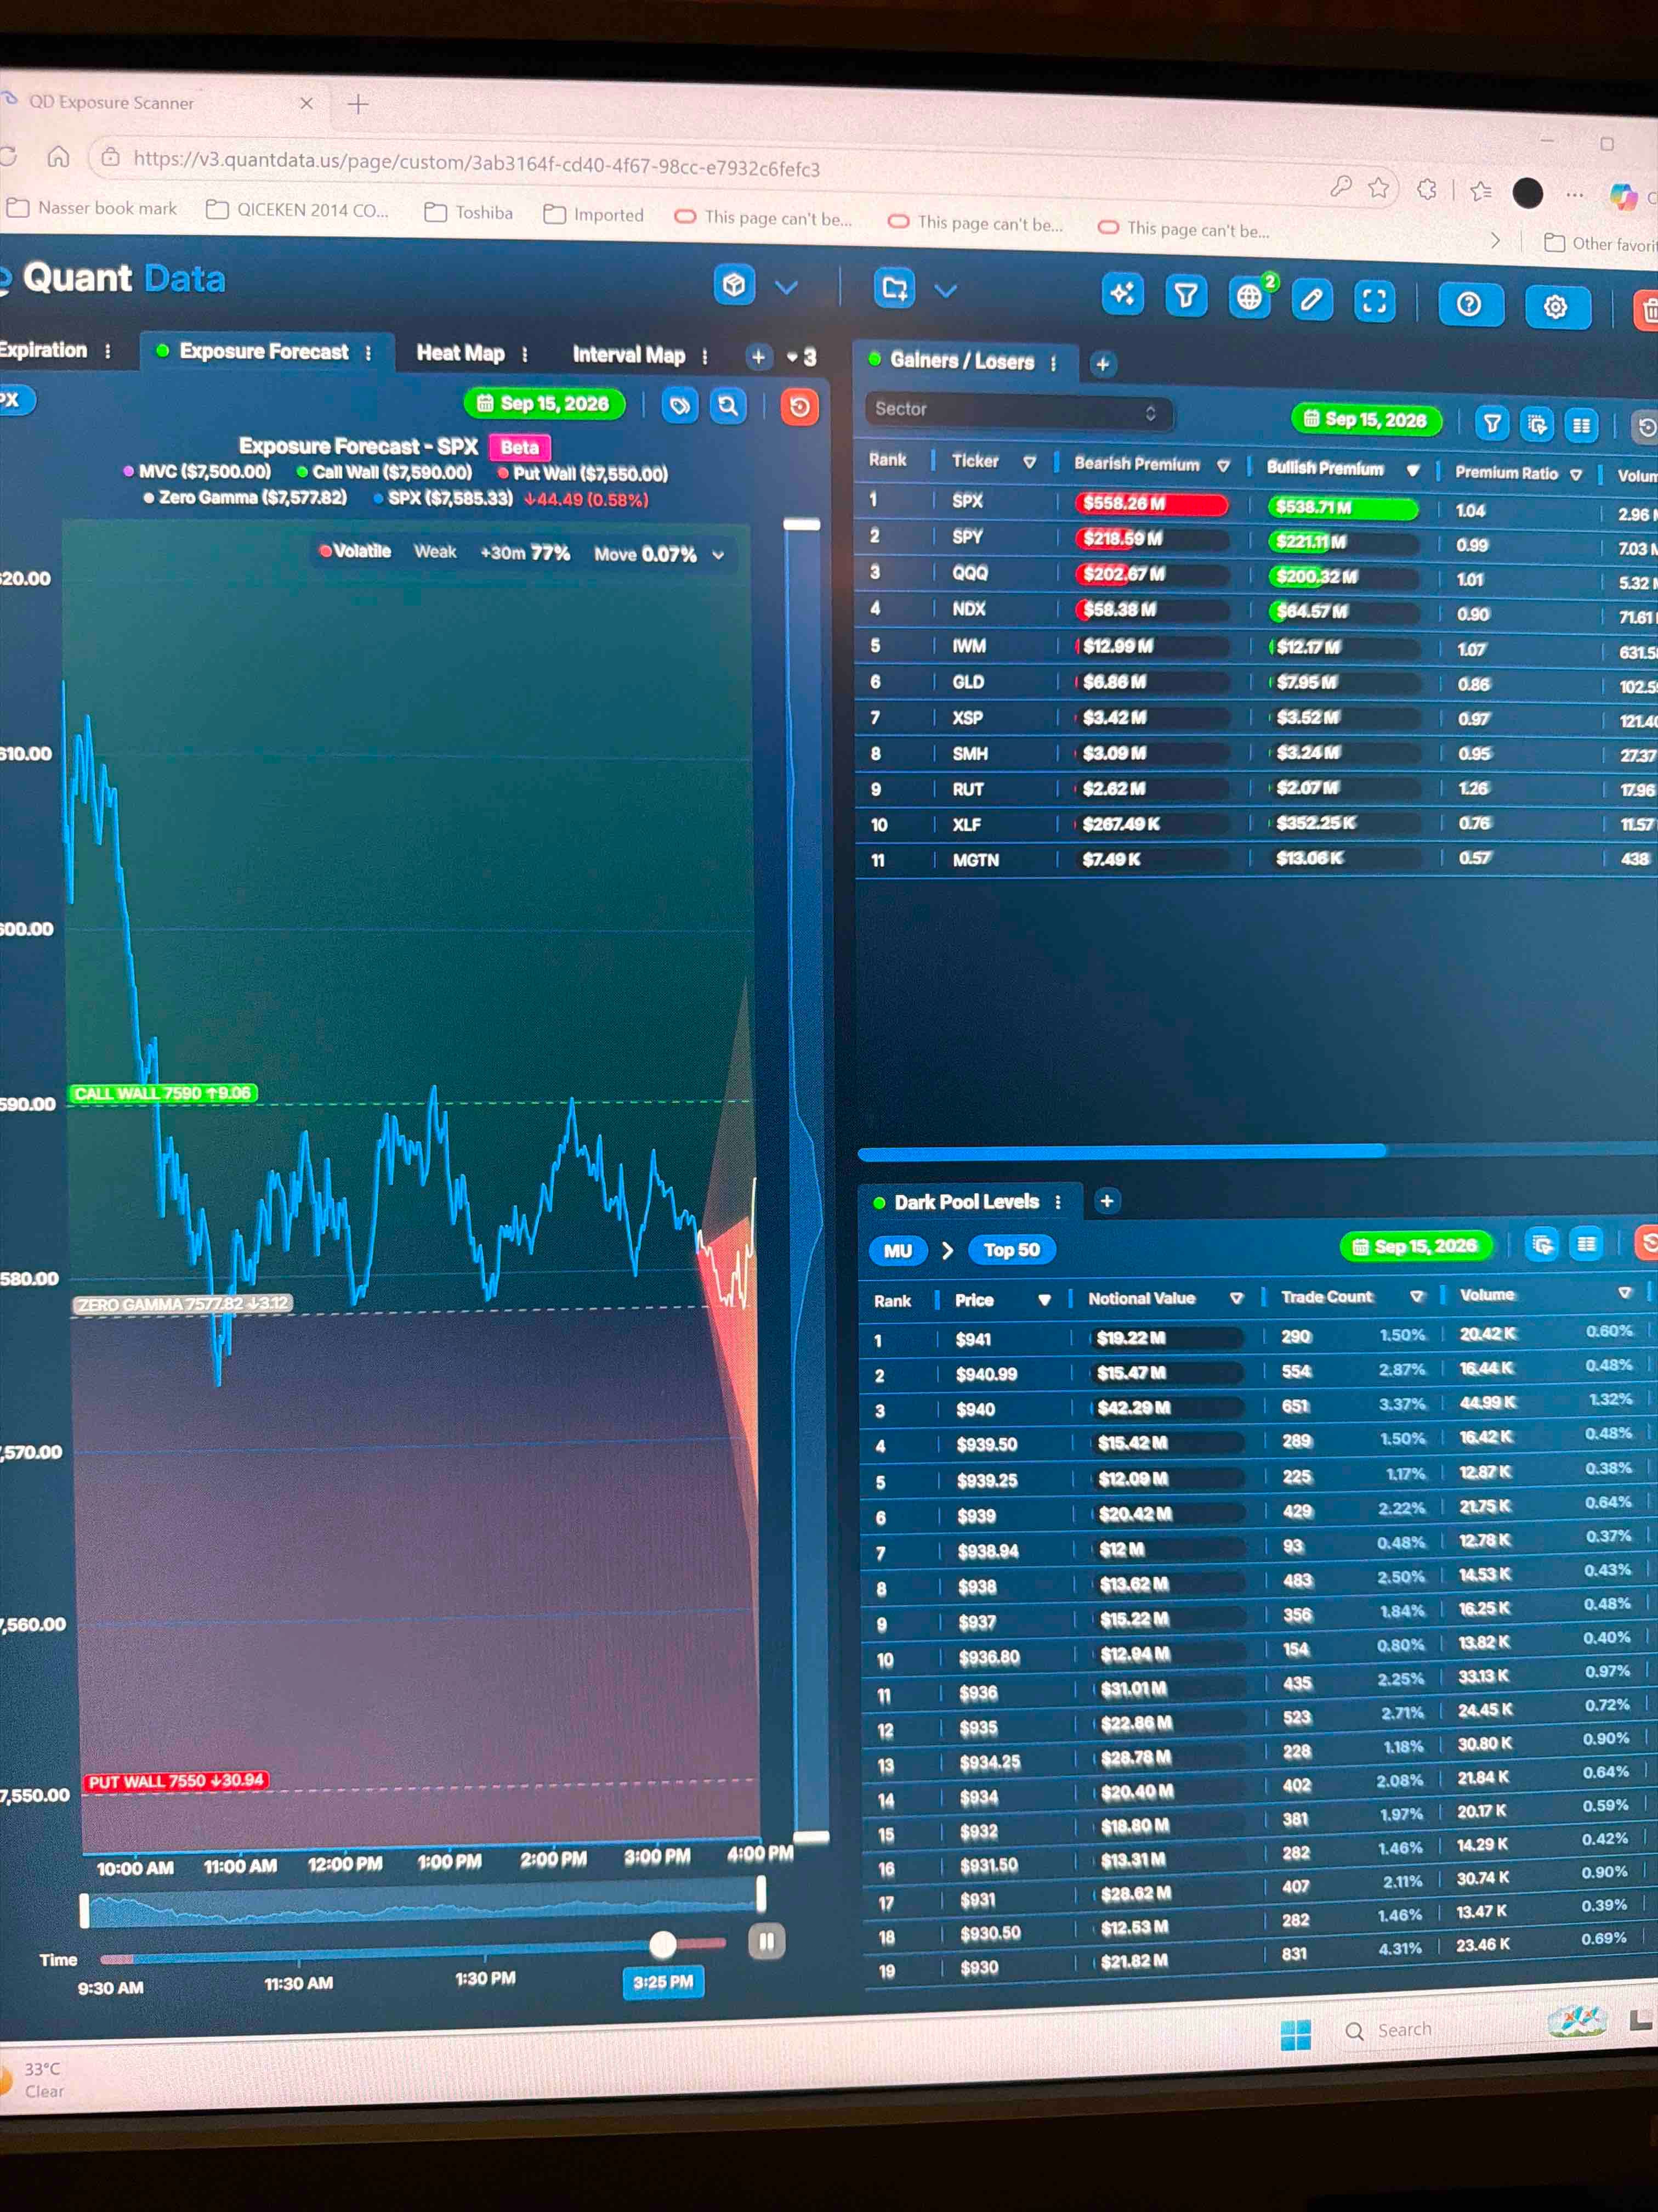Click the top handle of the vertical chart zoom slider
Screen dimensions: 1658x2212
tap(802, 524)
